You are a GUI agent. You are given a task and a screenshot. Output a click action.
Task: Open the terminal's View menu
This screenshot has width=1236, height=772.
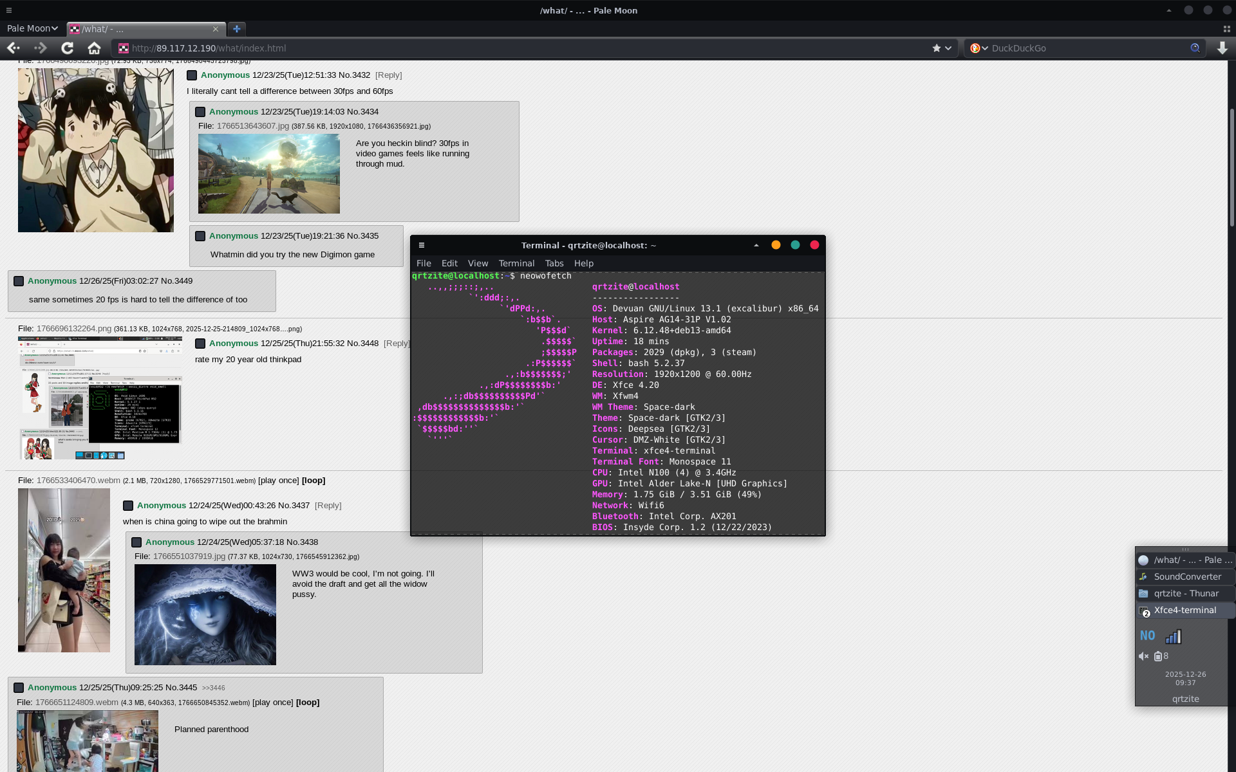coord(478,263)
